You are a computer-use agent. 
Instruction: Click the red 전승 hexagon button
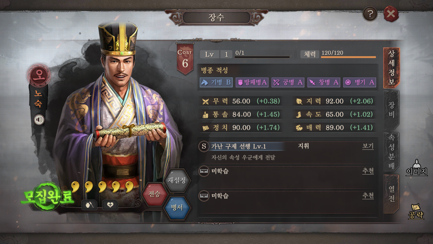pos(155,194)
